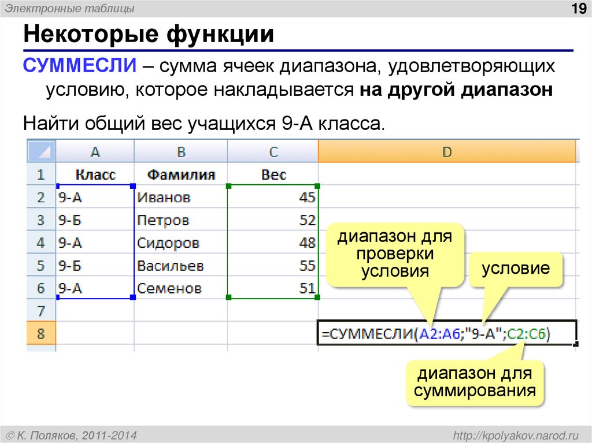The width and height of the screenshot is (592, 443).
Task: Click the 'диапазон для суммирования' callout
Action: [475, 382]
